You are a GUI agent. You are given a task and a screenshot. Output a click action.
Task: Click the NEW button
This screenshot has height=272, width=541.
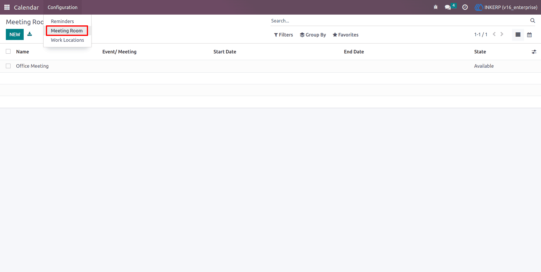(x=15, y=34)
